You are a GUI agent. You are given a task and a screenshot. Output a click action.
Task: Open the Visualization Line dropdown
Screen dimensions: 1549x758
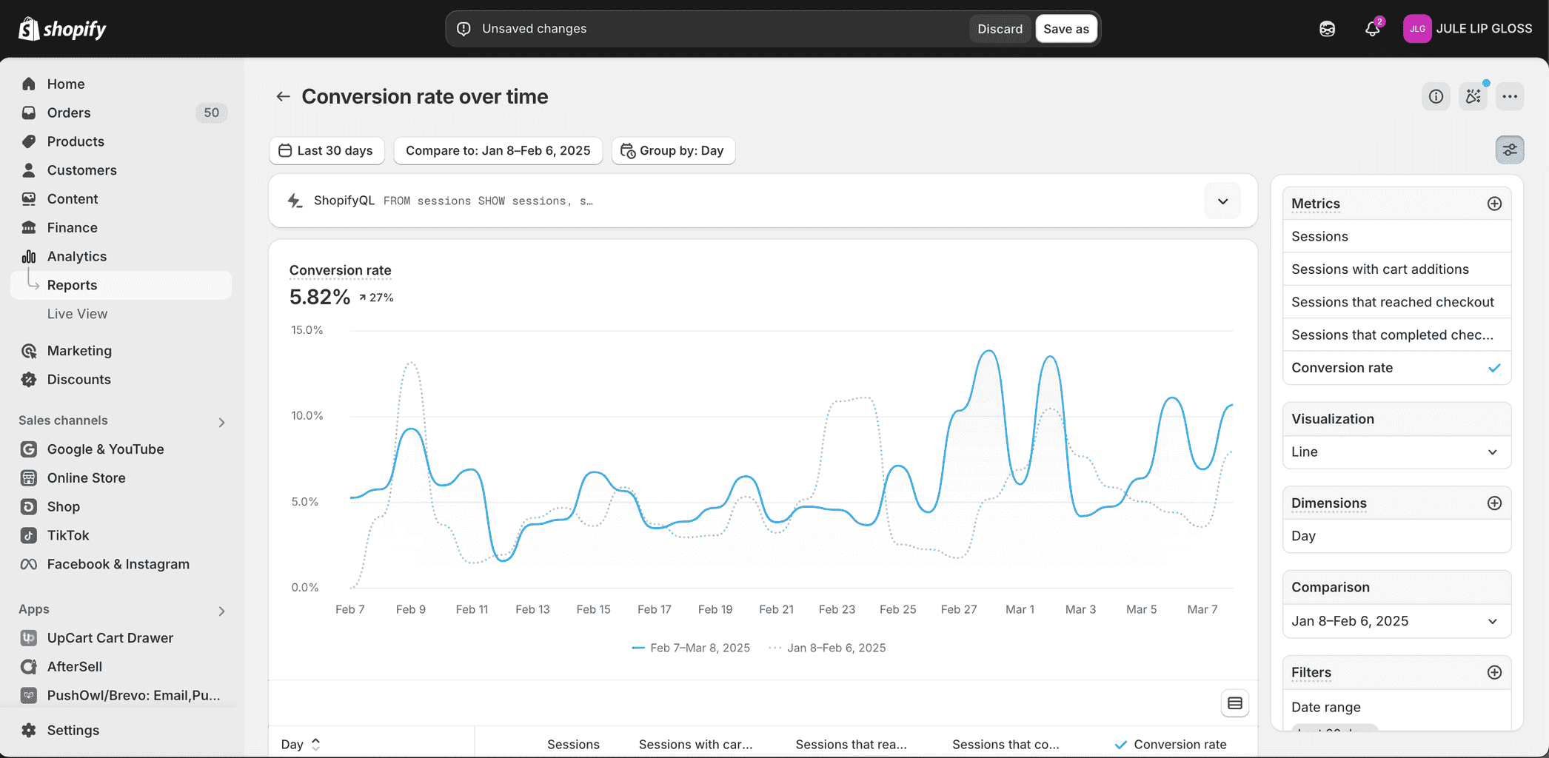click(1396, 452)
